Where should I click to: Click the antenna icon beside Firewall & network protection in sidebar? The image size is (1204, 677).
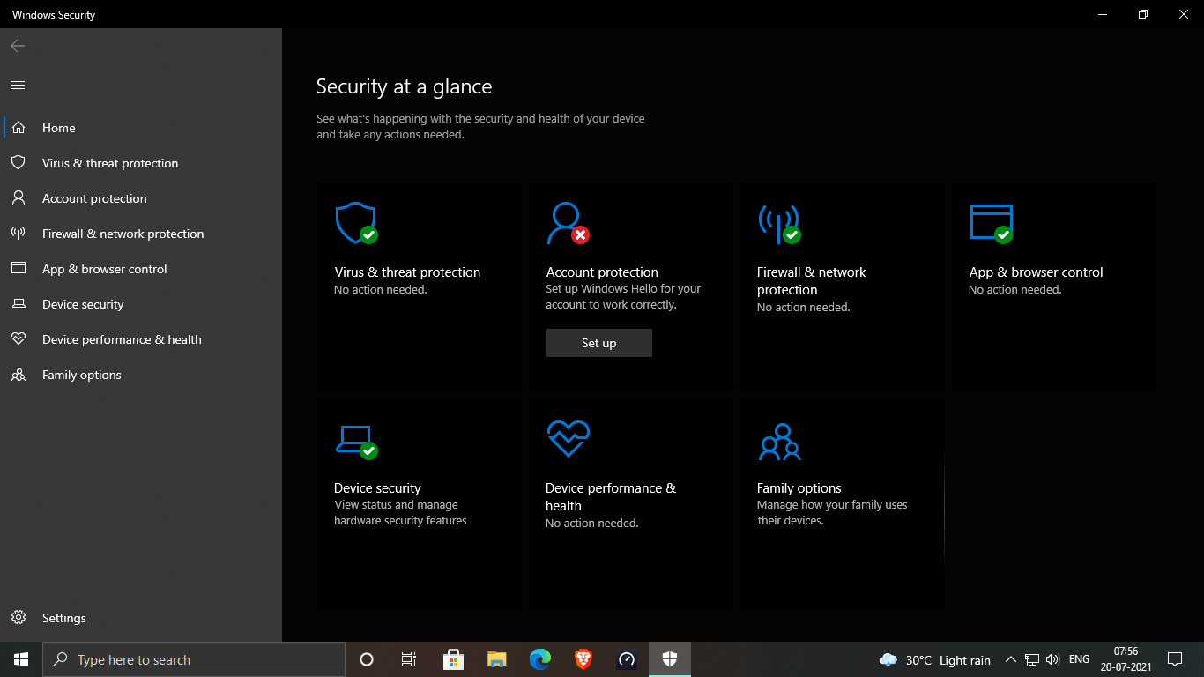pyautogui.click(x=18, y=234)
